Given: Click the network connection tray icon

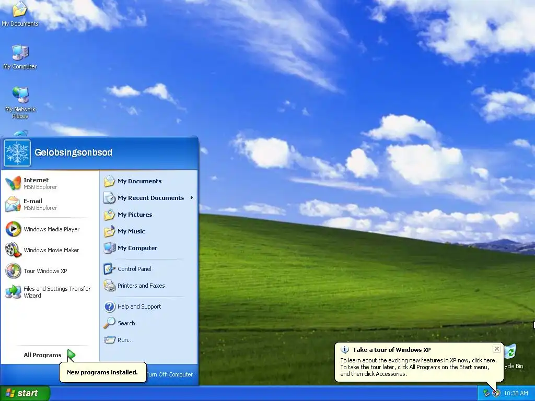Looking at the screenshot, I should click(x=486, y=394).
